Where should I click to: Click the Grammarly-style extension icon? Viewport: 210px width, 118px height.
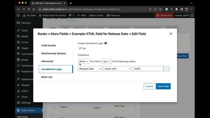(167, 9)
